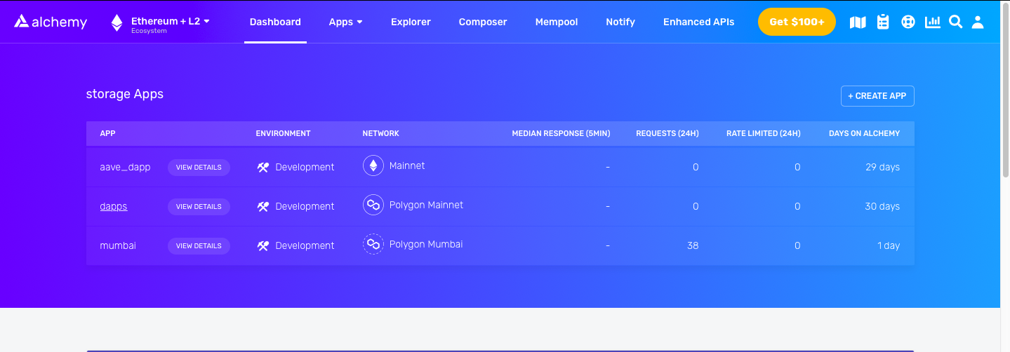This screenshot has width=1010, height=352.
Task: Click the hammer icon in mumbai row
Action: pyautogui.click(x=263, y=245)
